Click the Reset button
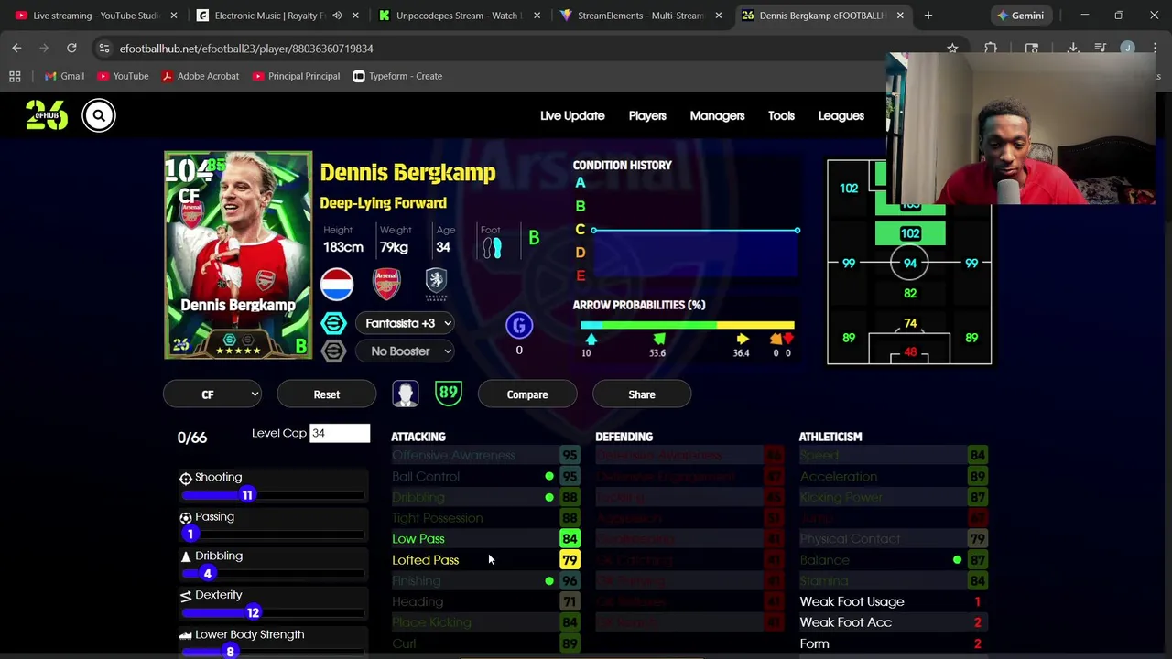The image size is (1172, 659). 327,394
